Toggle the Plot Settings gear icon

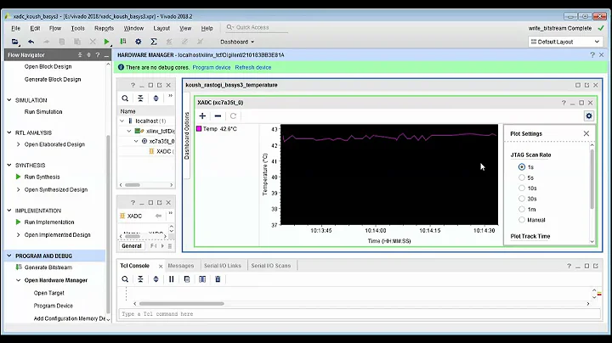[x=589, y=115]
